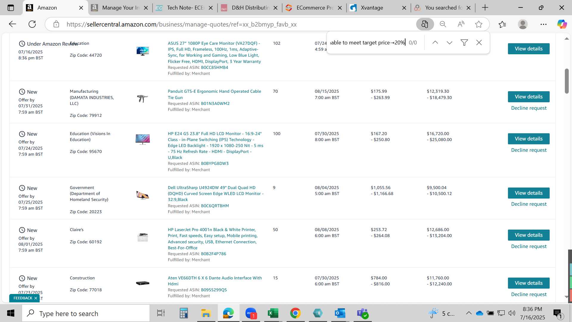Start Read aloud in address bar
The height and width of the screenshot is (322, 572).
[x=461, y=24]
